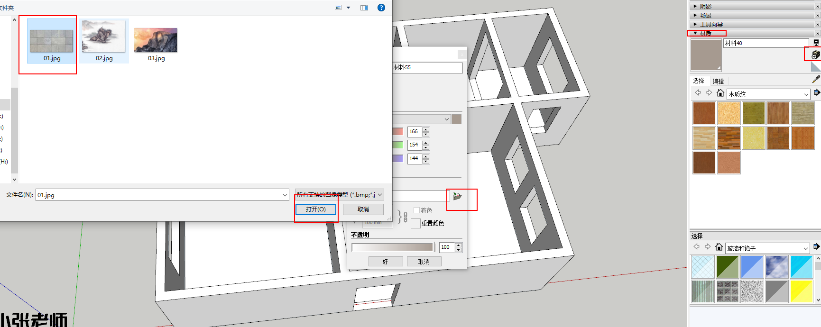Switch to the 编辑 tab
This screenshot has width=821, height=327.
point(718,81)
